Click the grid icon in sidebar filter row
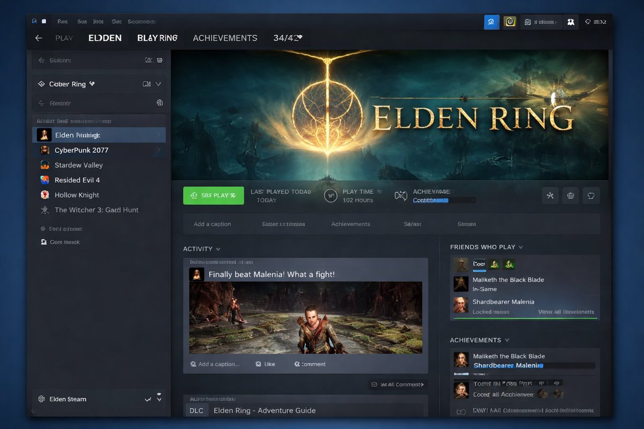The width and height of the screenshot is (644, 429). click(x=159, y=102)
